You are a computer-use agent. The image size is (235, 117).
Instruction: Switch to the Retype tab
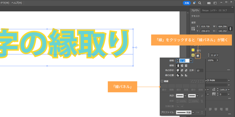pos(205,10)
